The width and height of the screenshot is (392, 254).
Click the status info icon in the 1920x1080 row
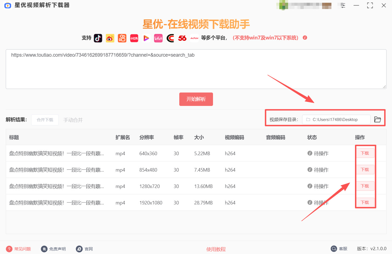pos(310,203)
